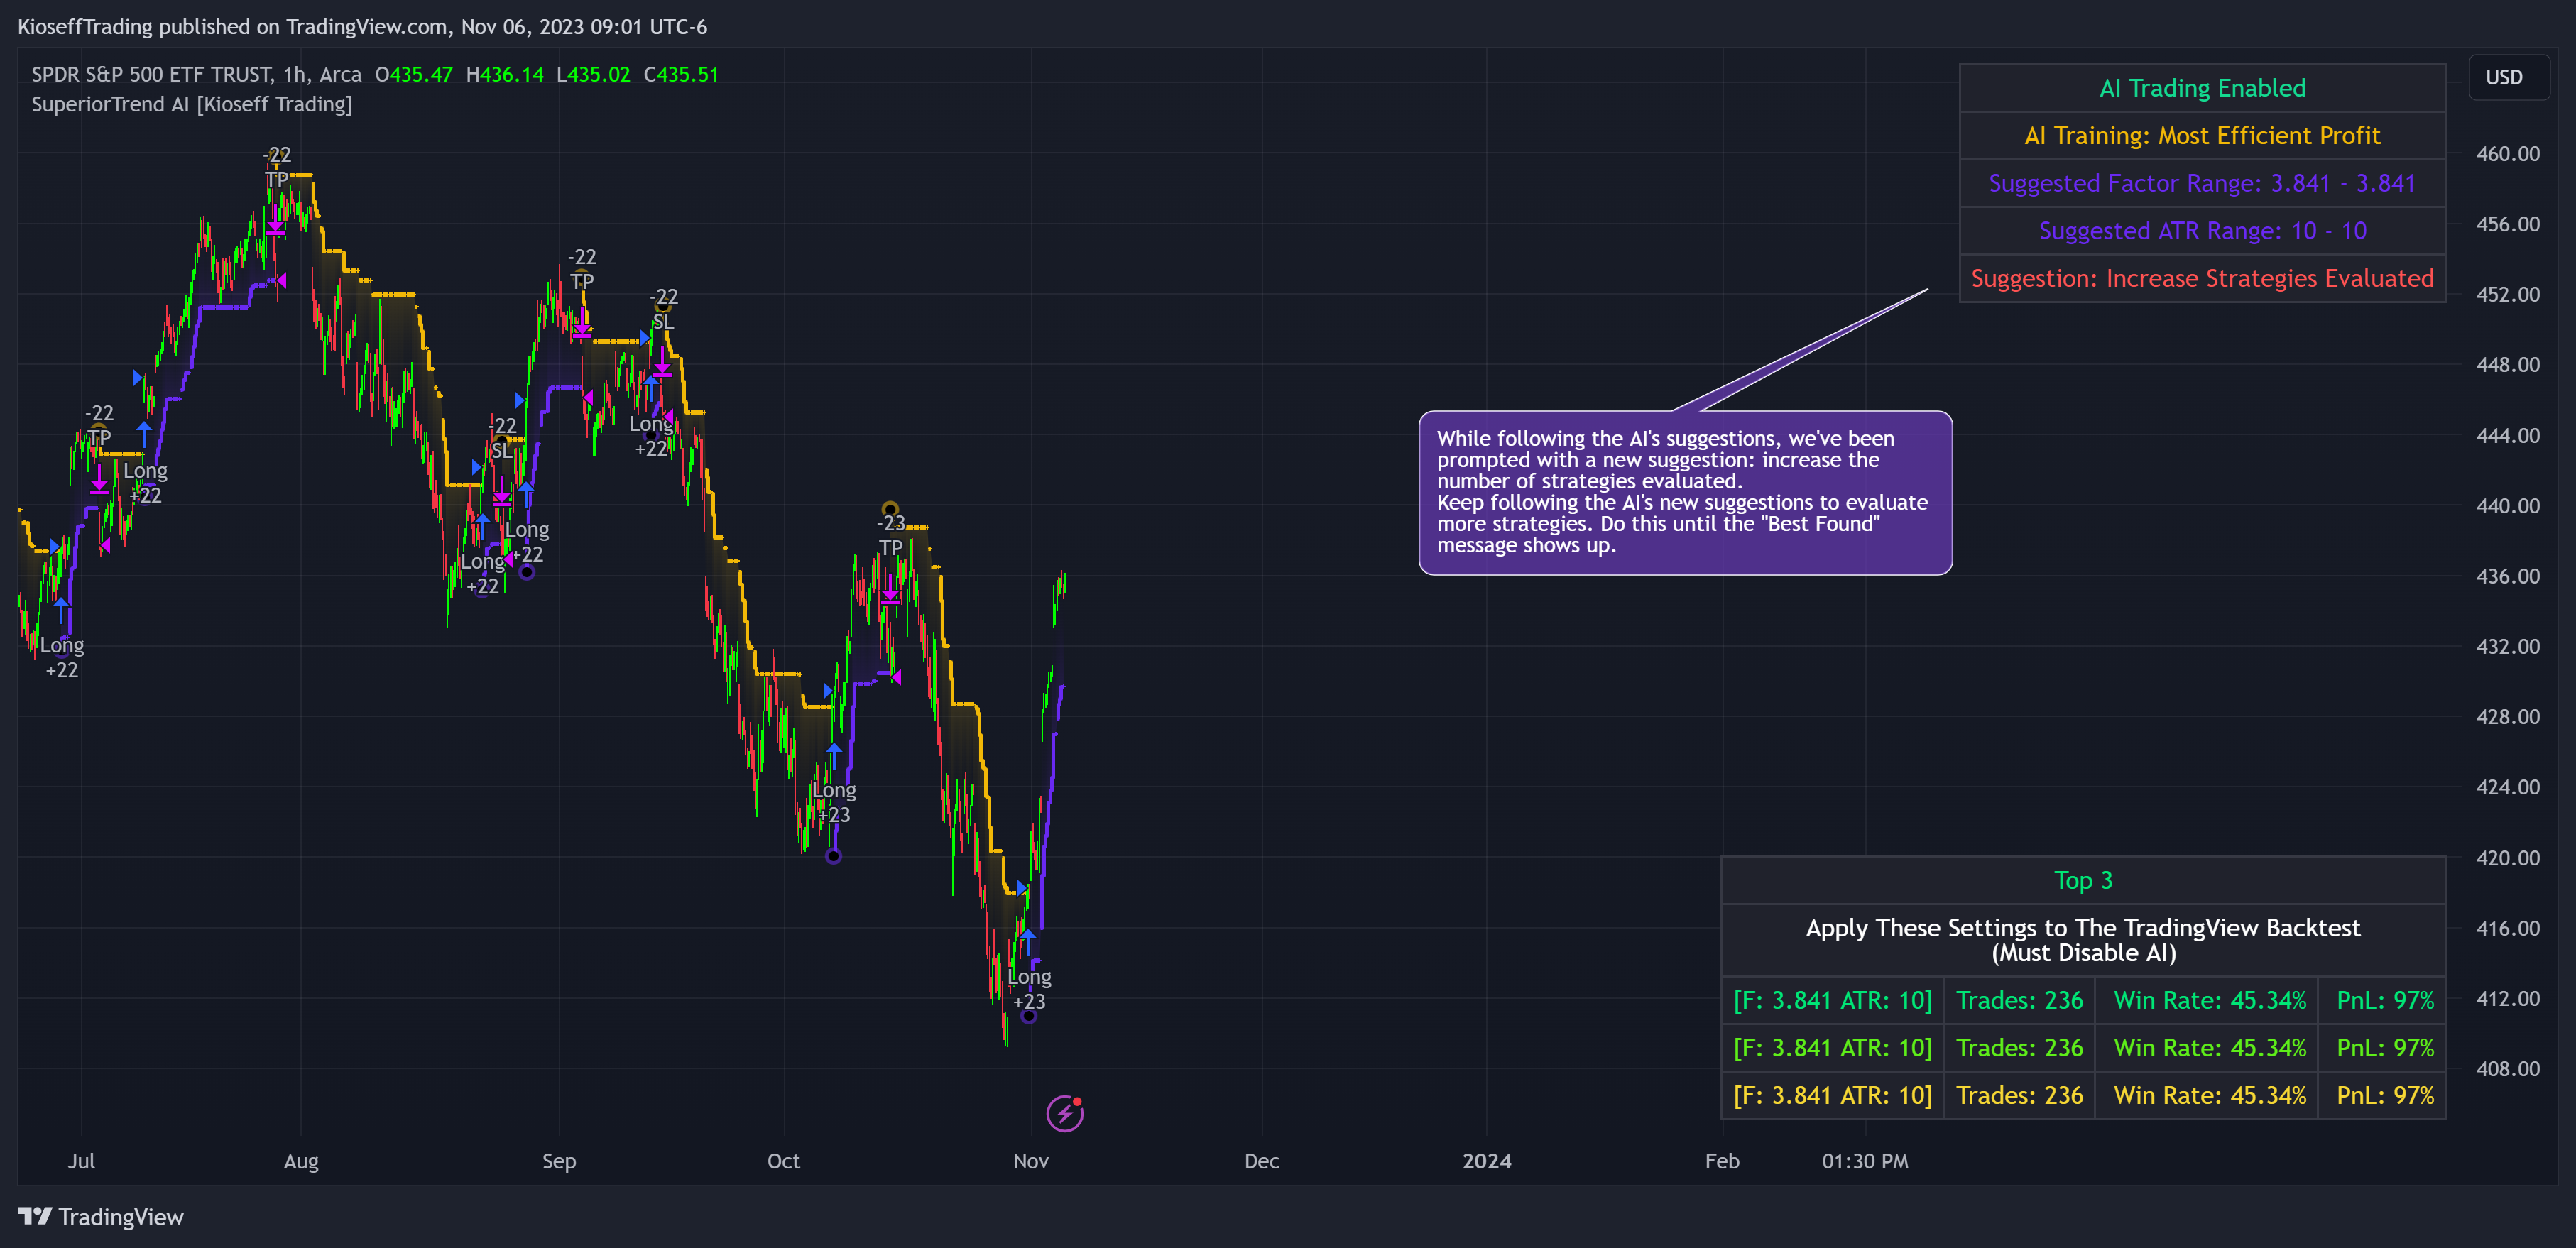Click the -22 TP label at late-July peak

click(x=277, y=167)
